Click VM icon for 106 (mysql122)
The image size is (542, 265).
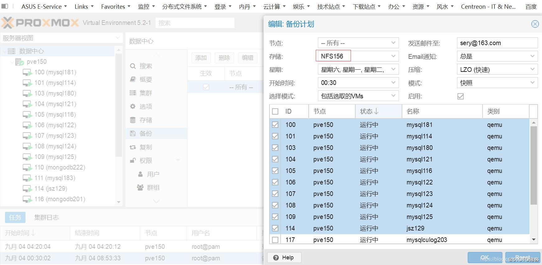pos(27,125)
